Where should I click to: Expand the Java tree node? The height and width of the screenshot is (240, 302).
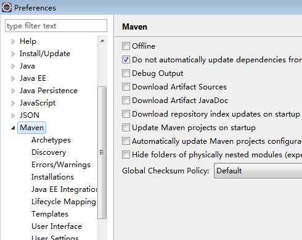[x=13, y=66]
